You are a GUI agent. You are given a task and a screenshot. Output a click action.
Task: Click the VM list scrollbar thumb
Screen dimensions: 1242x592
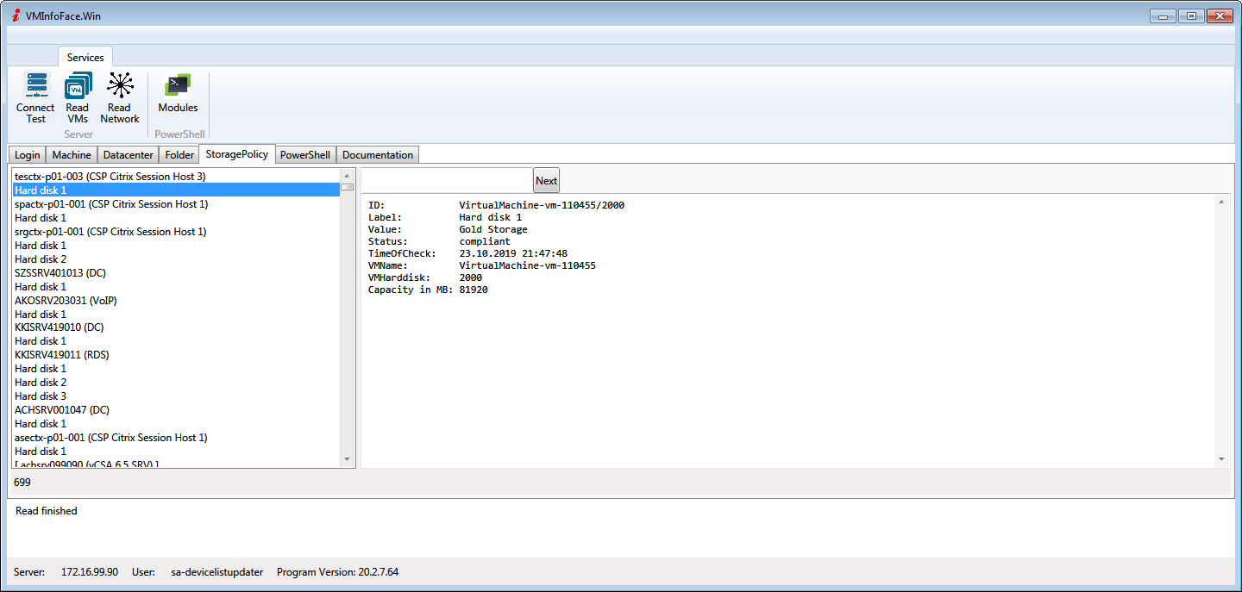(x=347, y=187)
